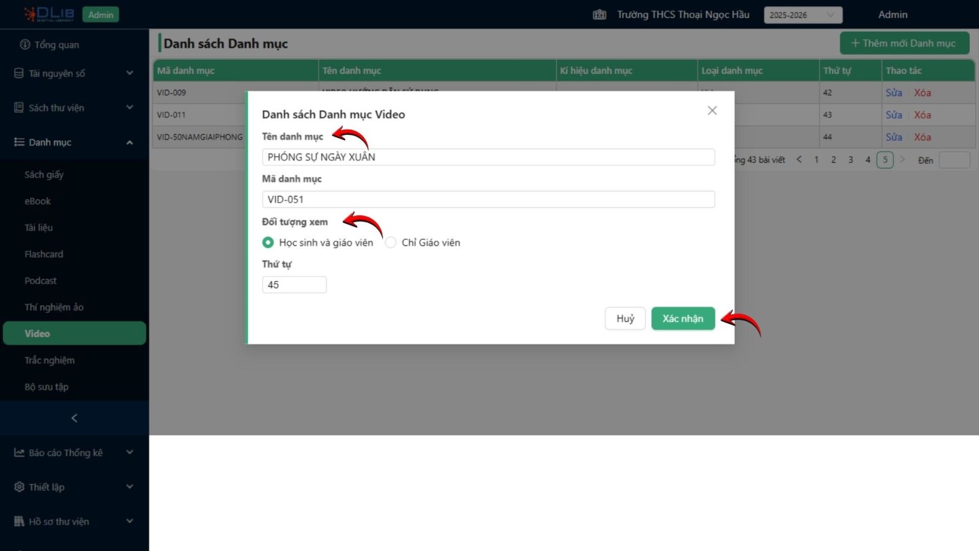Open the eBook category page
The width and height of the screenshot is (979, 551).
click(x=38, y=201)
